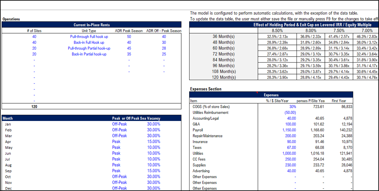
Task: Select the 7.00% exit cap column header
Action: (367, 31)
